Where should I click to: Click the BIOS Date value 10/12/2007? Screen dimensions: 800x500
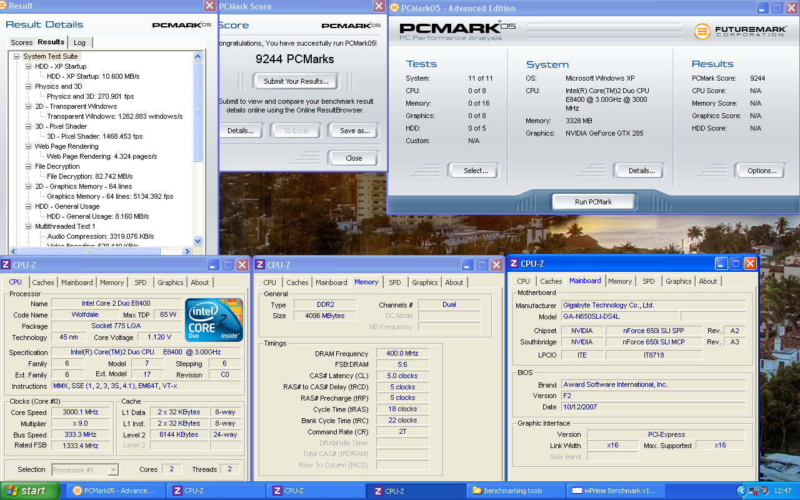653,407
